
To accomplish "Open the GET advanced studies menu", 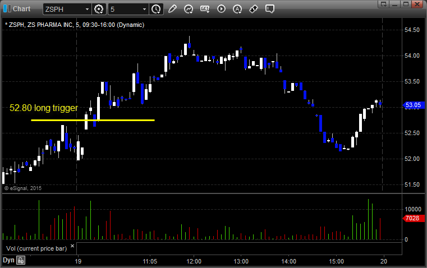I will (205, 9).
